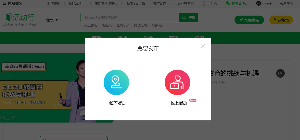This screenshot has height=140, width=300.
Task: Open the 网站导航 hamburger menu icon
Action: coord(5,3)
